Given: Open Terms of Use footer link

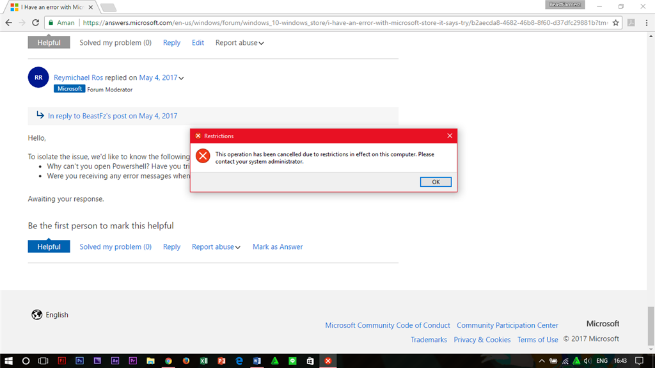Looking at the screenshot, I should coord(537,340).
